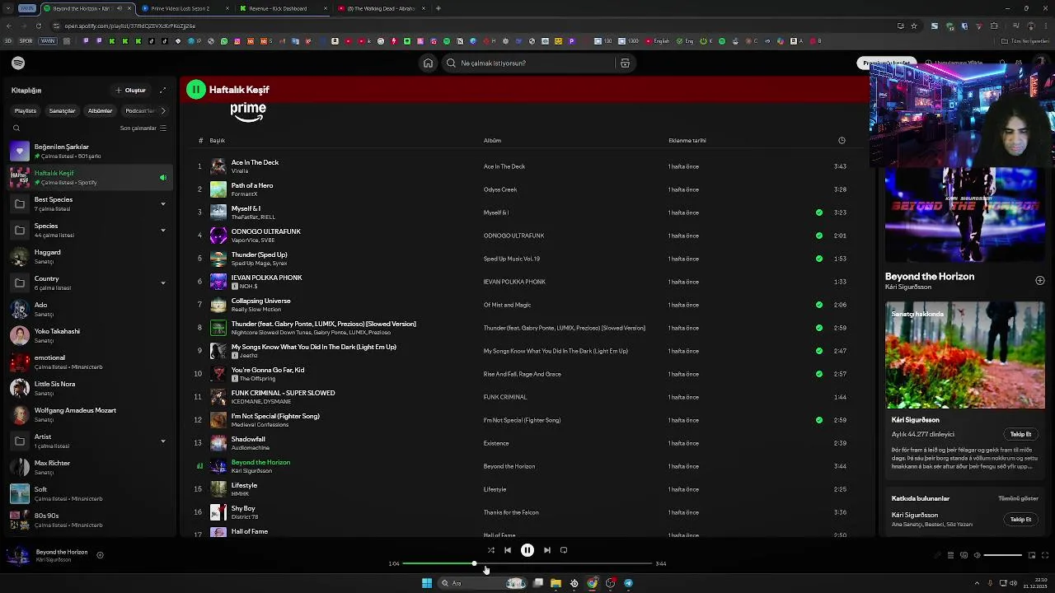Click the Beyond the Horizon album art thumbnail
Screen dimensions: 1055x593
click(x=218, y=466)
